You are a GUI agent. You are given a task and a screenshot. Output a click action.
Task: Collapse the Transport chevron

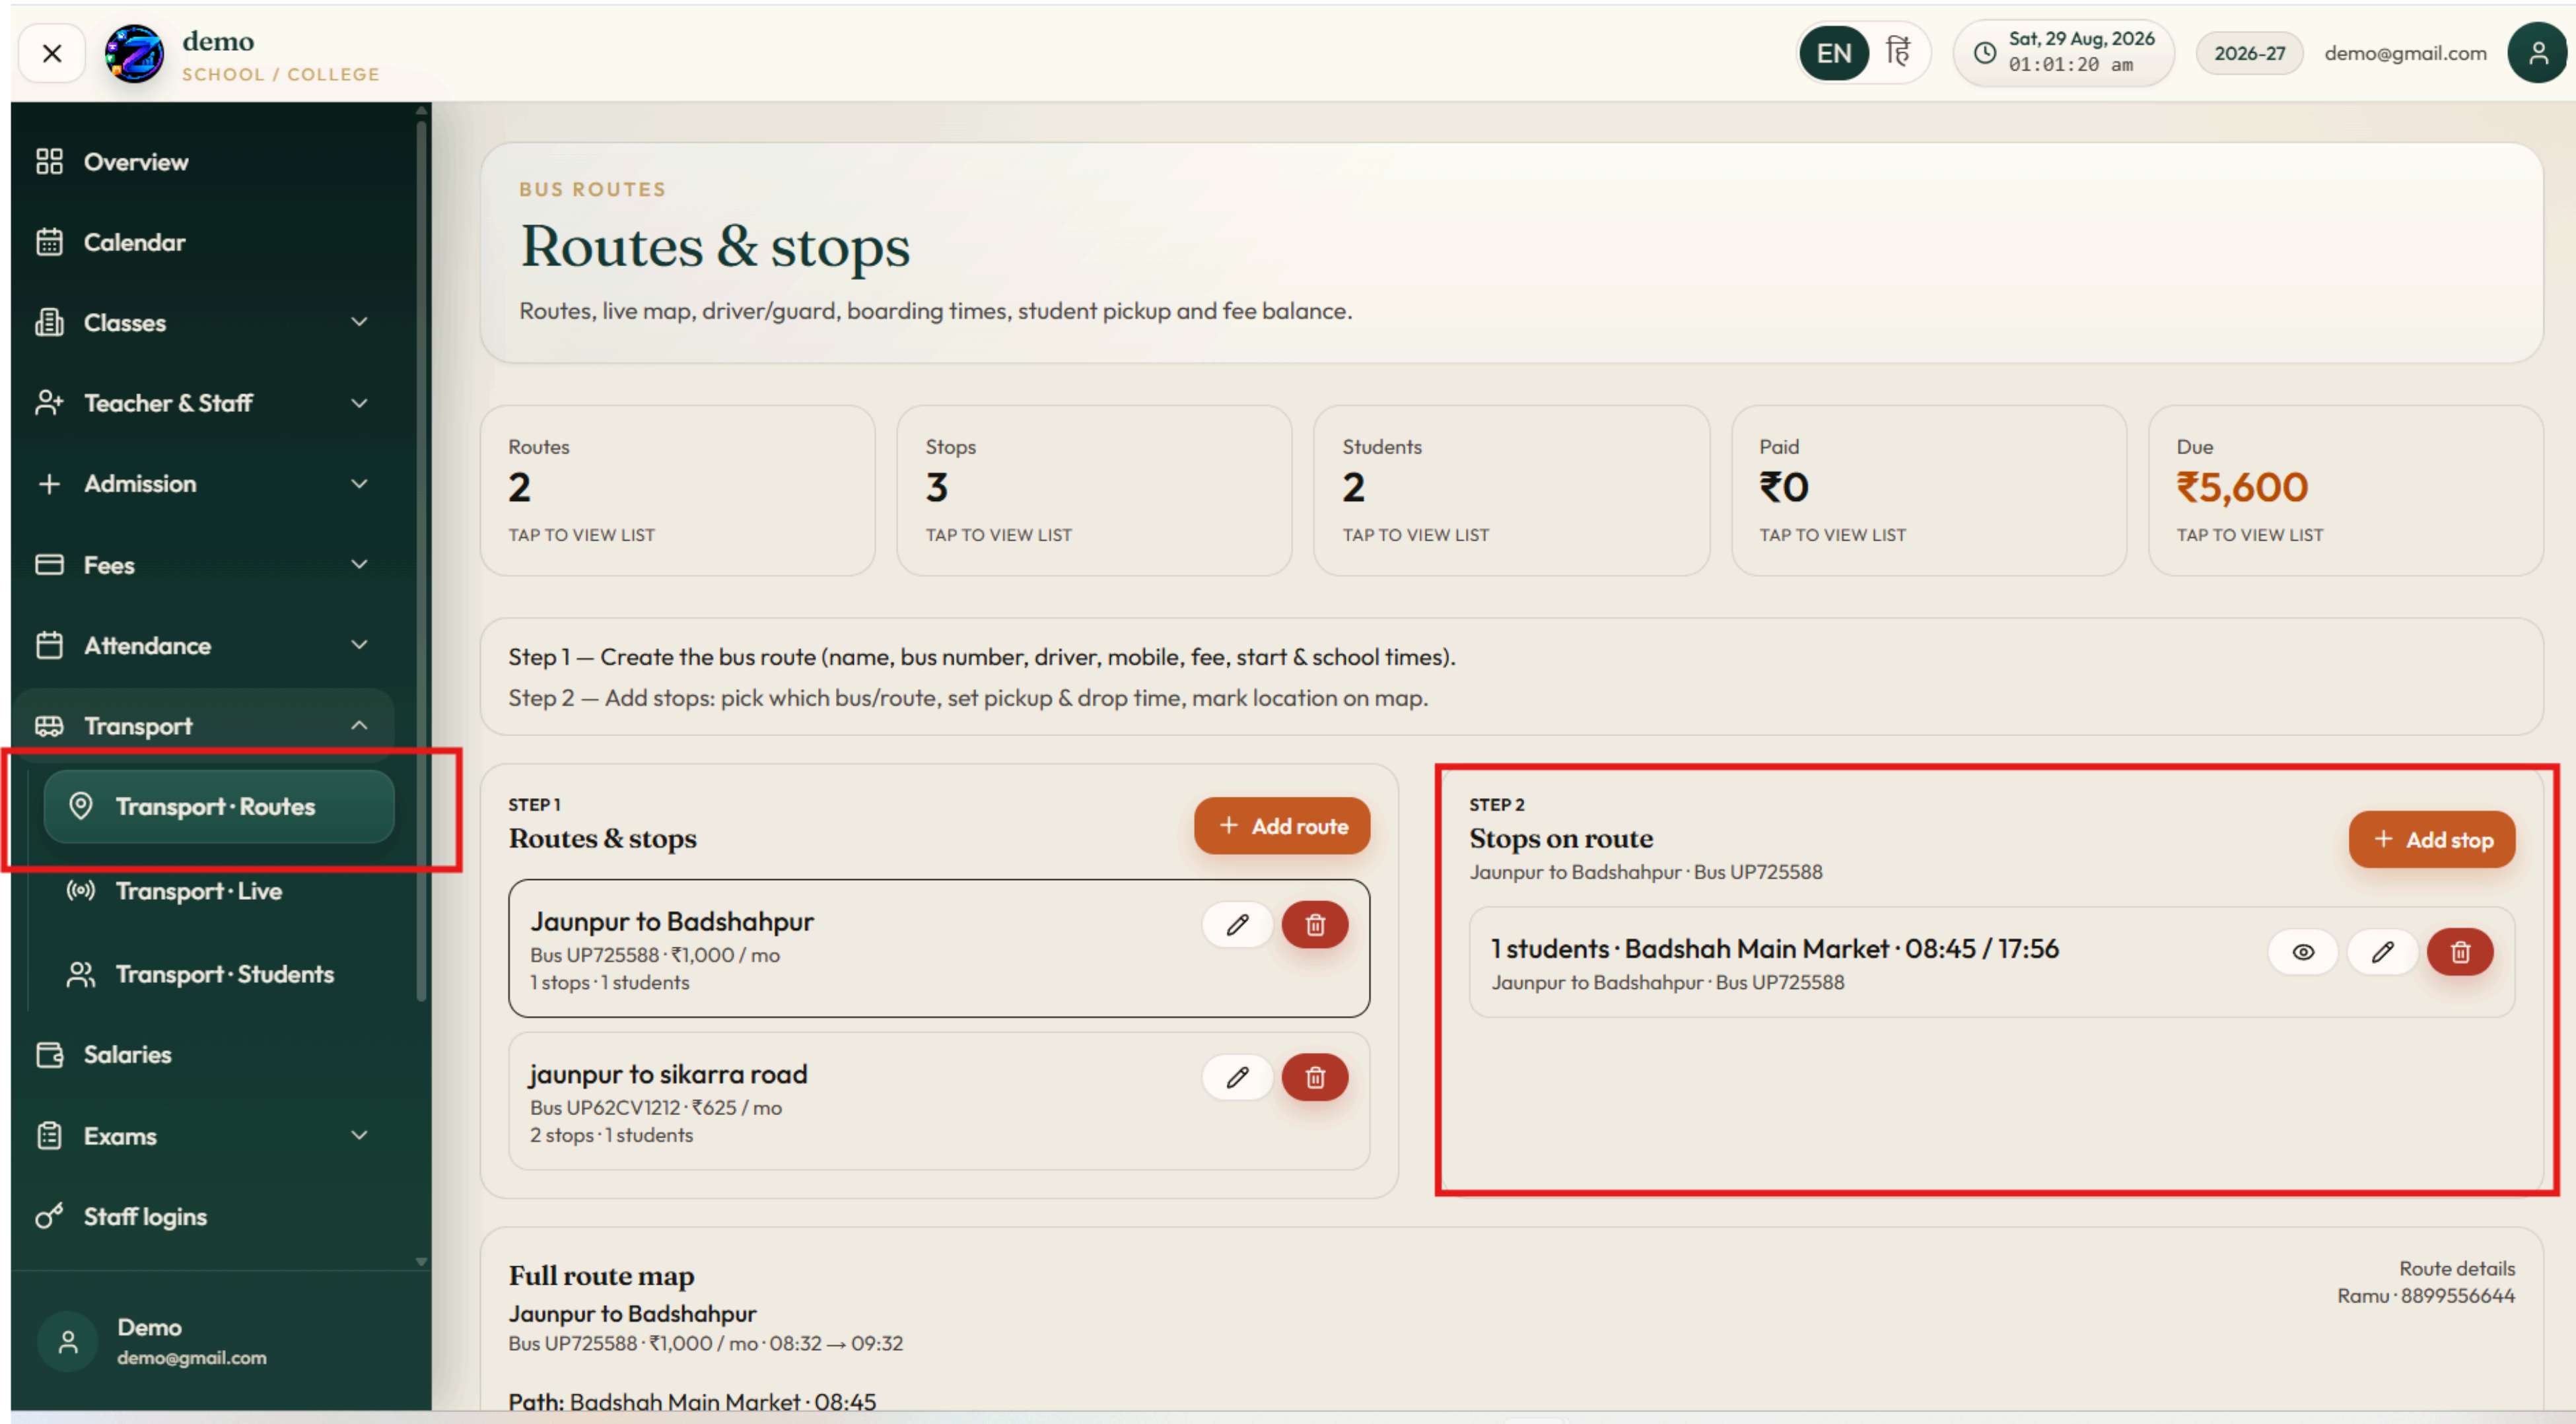[359, 726]
